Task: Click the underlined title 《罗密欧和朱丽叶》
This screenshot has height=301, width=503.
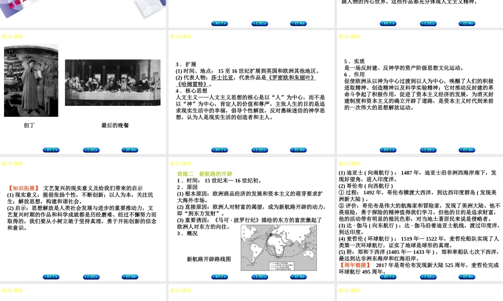Action: [291, 78]
